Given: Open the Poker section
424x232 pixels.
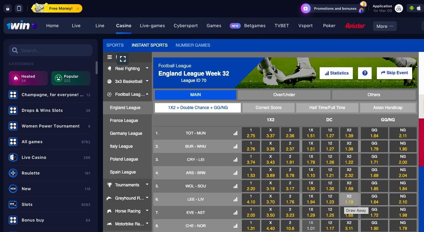Looking at the screenshot, I should tap(329, 26).
